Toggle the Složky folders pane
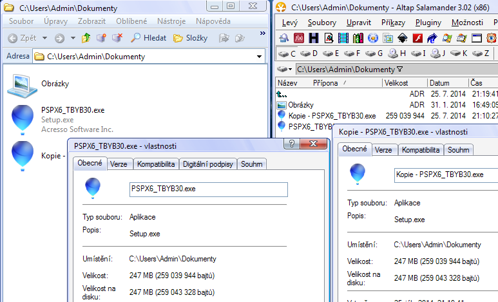This screenshot has width=498, height=302. (190, 38)
